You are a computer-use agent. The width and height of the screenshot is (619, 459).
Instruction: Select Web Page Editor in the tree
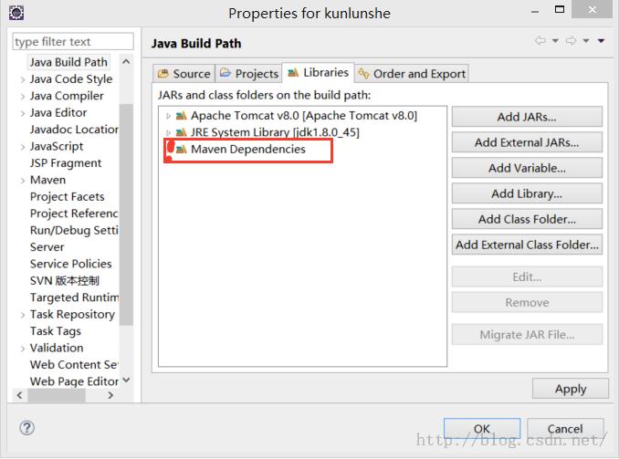pyautogui.click(x=74, y=381)
